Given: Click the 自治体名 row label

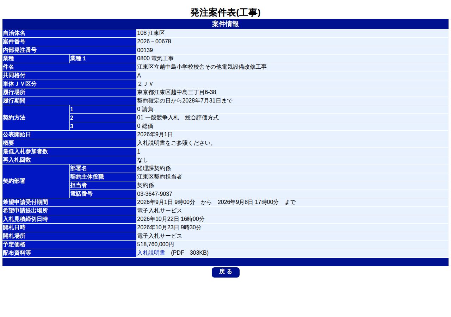Looking at the screenshot, I should [69, 33].
